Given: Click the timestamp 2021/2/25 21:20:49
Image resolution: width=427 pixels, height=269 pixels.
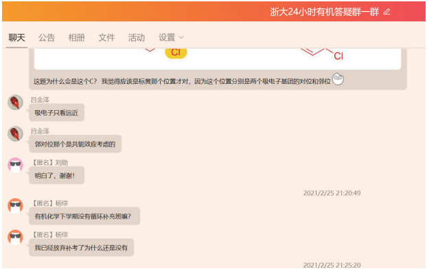Looking at the screenshot, I should [332, 193].
